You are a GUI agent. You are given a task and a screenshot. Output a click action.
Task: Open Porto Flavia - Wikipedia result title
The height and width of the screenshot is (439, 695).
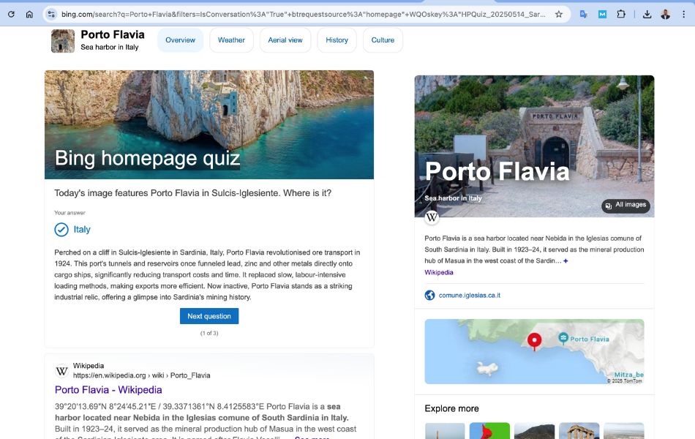[x=108, y=390]
